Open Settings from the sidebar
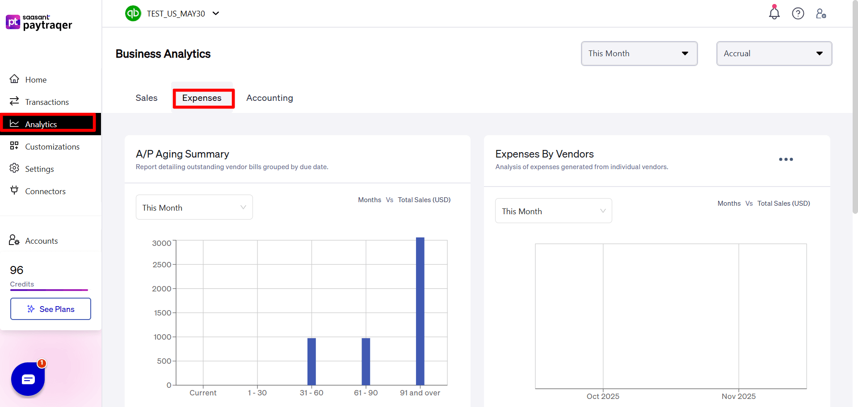 coord(40,169)
